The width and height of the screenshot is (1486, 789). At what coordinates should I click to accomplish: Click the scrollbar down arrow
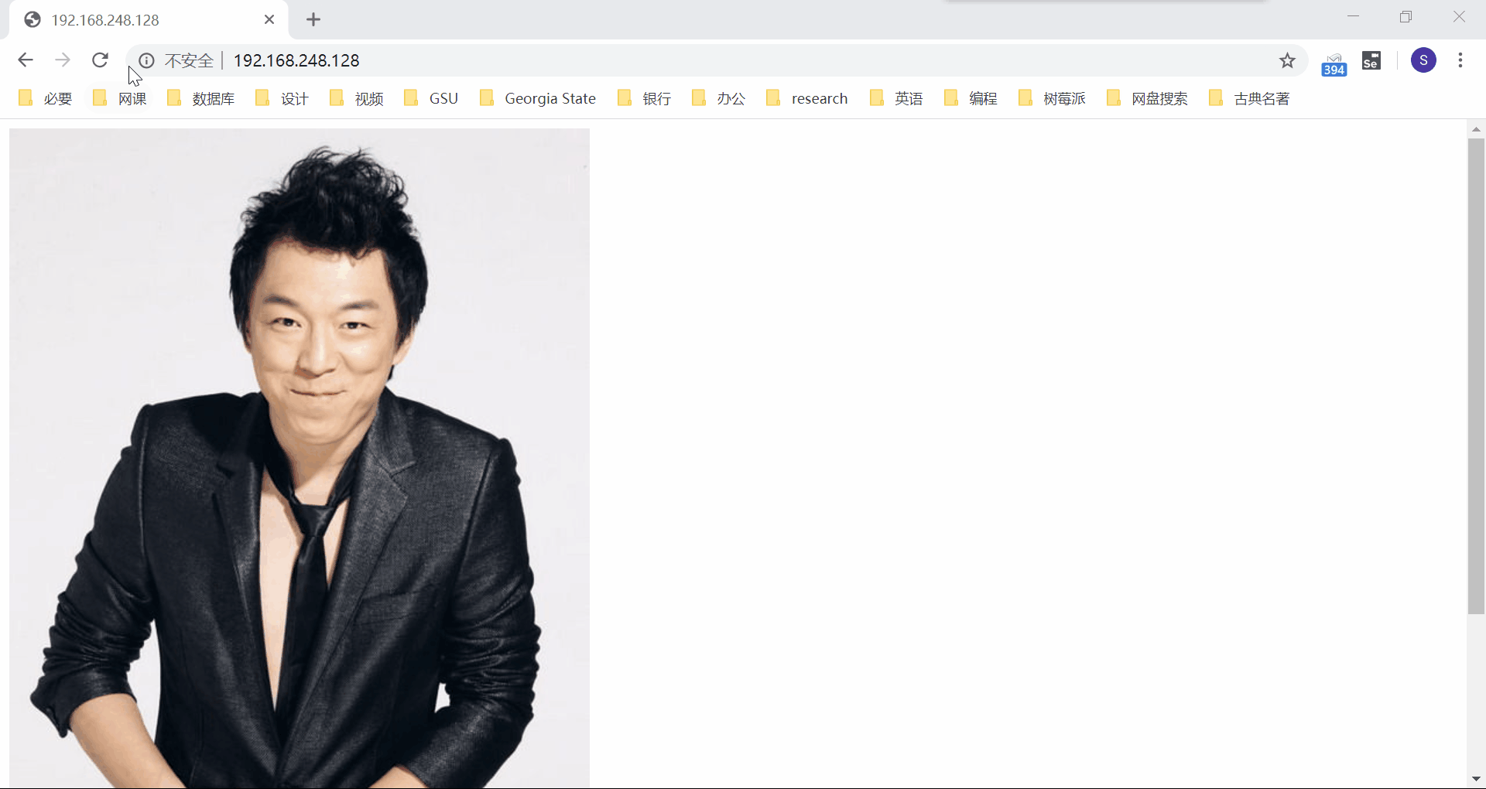coord(1476,779)
